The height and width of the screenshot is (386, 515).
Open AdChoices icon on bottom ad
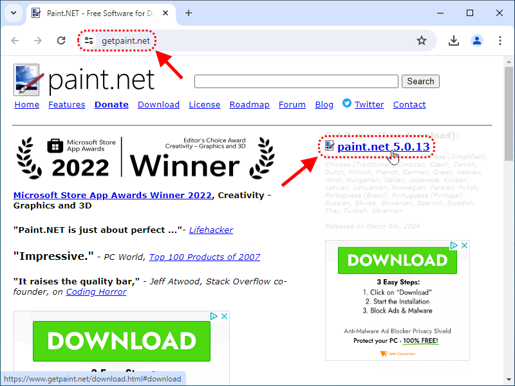click(214, 316)
